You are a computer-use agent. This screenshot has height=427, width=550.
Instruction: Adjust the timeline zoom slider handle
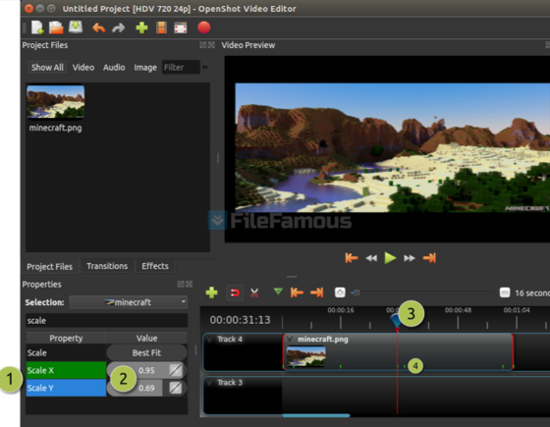coord(356,293)
